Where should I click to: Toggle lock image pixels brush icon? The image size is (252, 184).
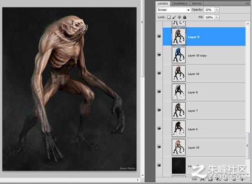click(x=174, y=17)
